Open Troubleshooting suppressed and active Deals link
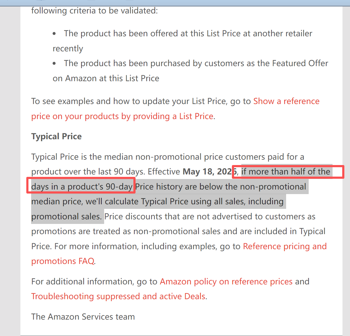 pyautogui.click(x=118, y=296)
